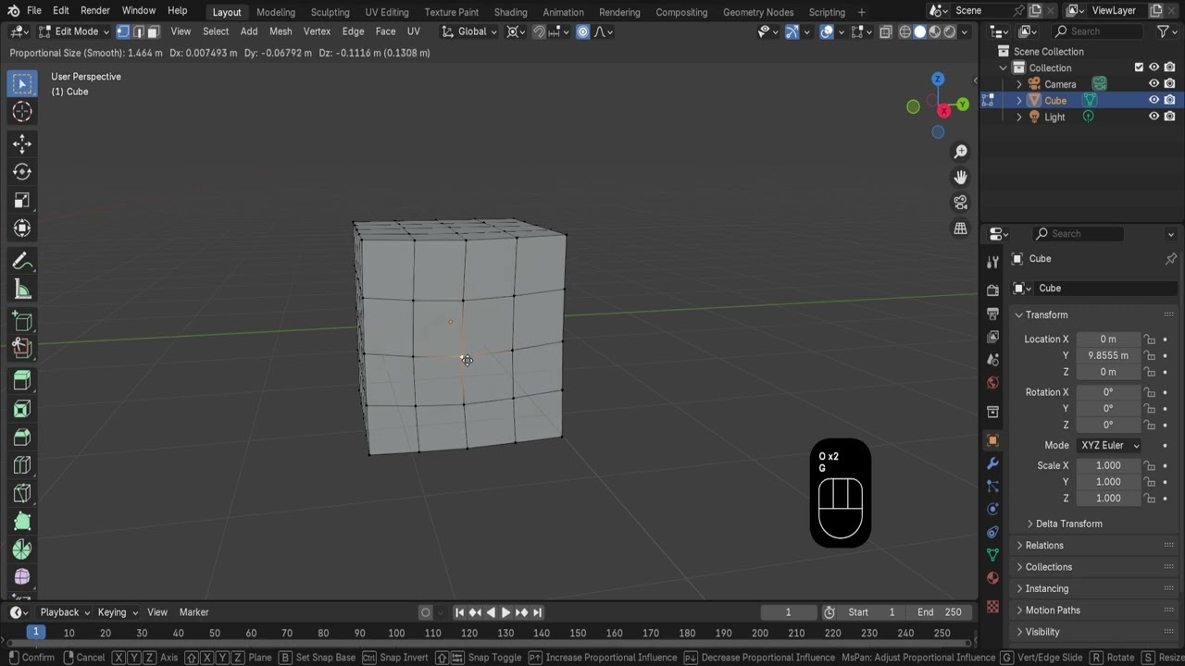Open the Material properties tab
The height and width of the screenshot is (666, 1185).
[x=992, y=578]
